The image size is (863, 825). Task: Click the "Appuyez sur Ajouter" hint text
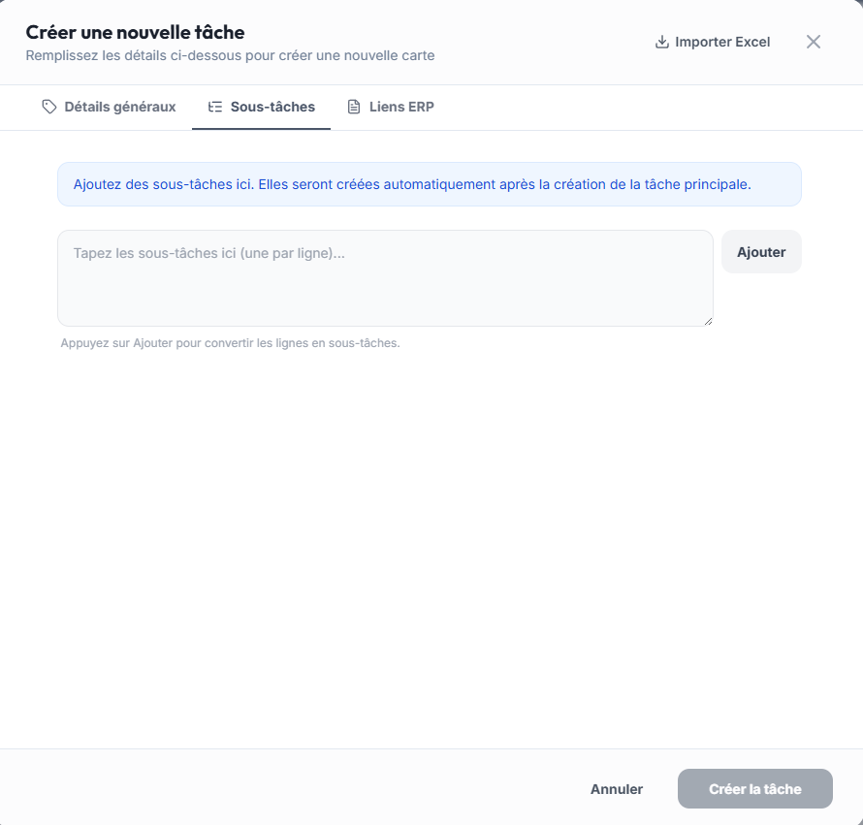click(x=230, y=343)
